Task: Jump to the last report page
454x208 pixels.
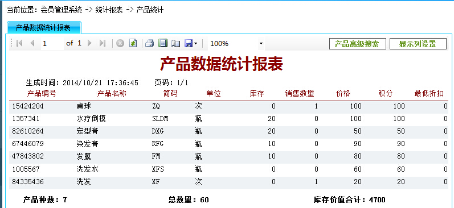Action: [102, 43]
